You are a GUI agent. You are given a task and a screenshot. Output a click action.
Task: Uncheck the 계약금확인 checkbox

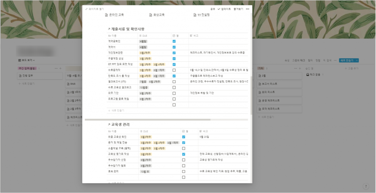pos(174,41)
